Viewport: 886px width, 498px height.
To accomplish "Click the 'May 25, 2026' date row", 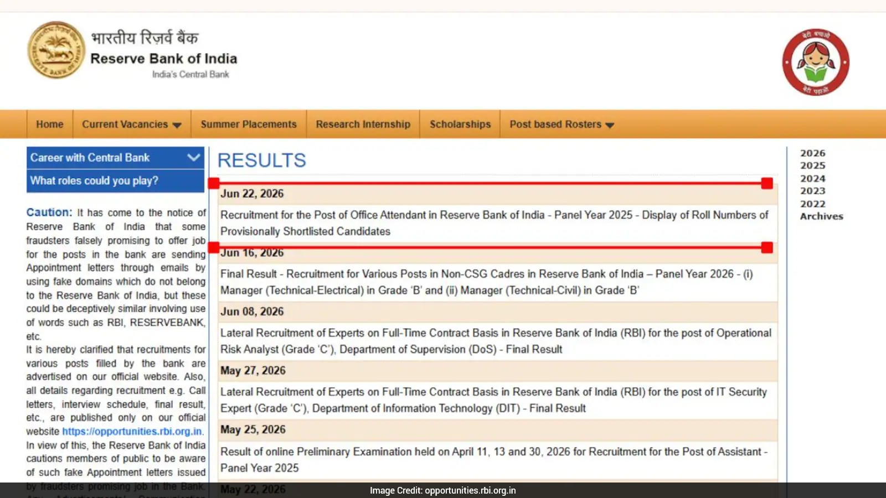I will pyautogui.click(x=498, y=430).
